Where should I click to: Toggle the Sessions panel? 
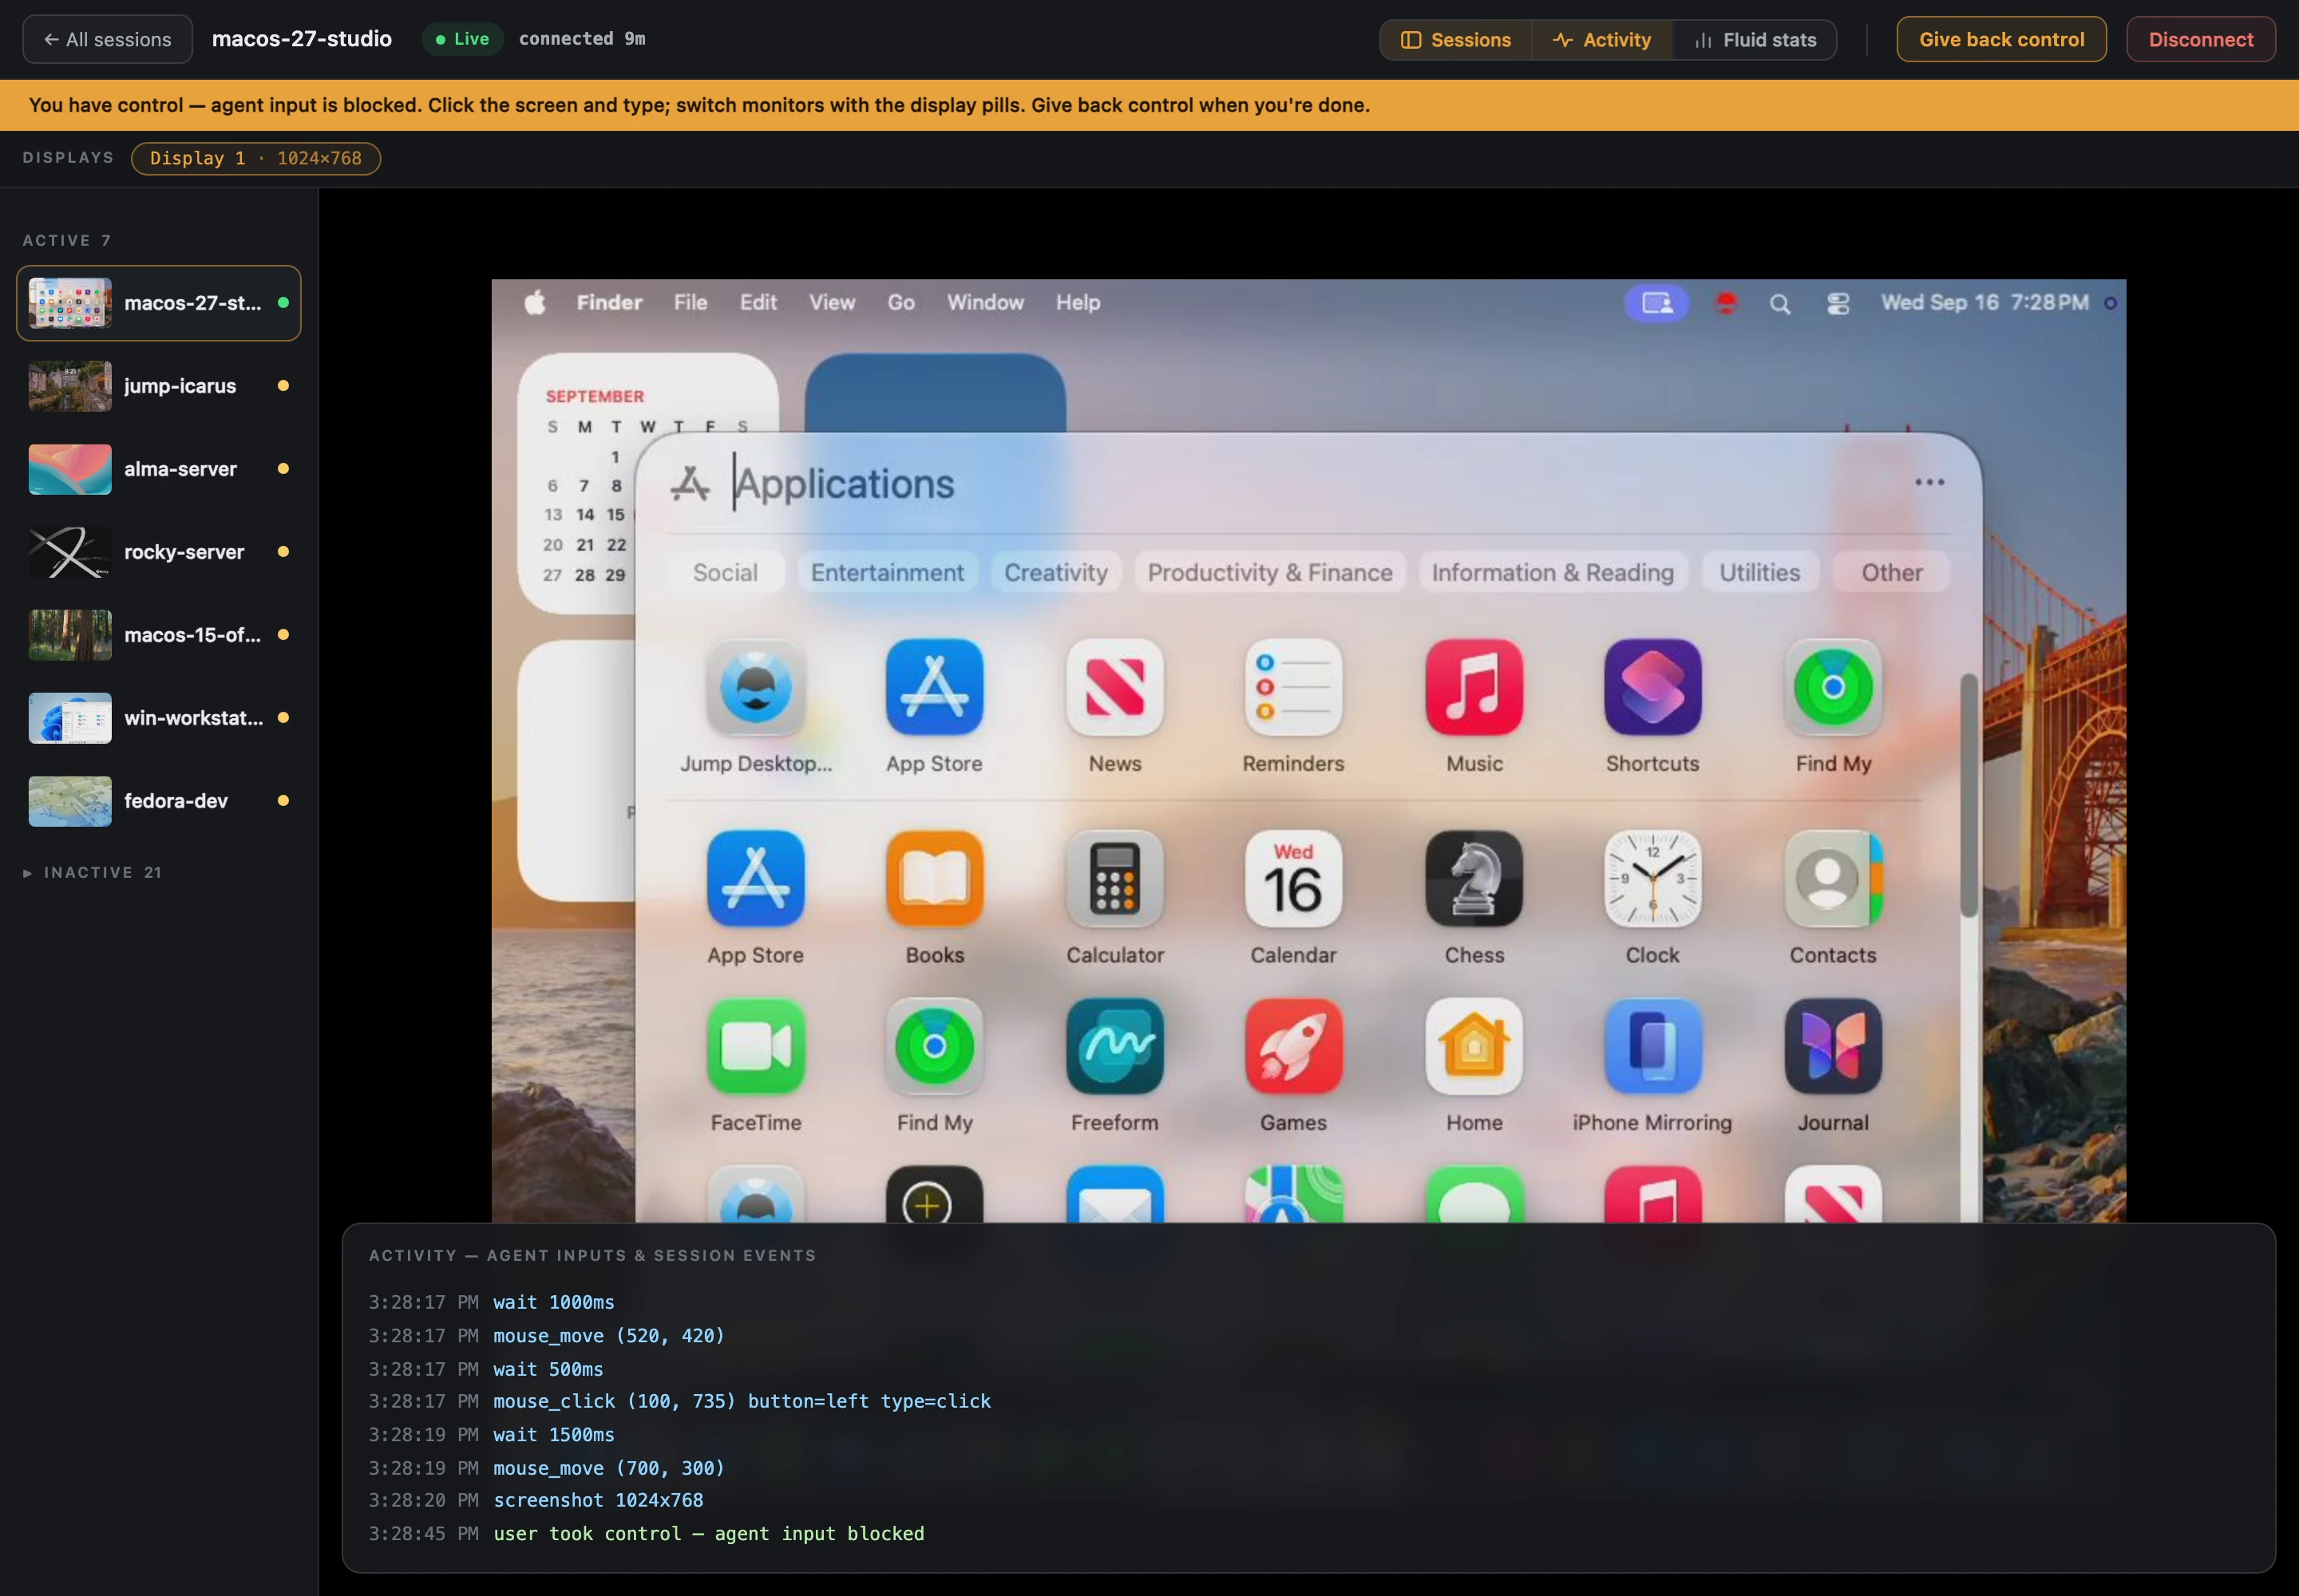pos(1455,40)
